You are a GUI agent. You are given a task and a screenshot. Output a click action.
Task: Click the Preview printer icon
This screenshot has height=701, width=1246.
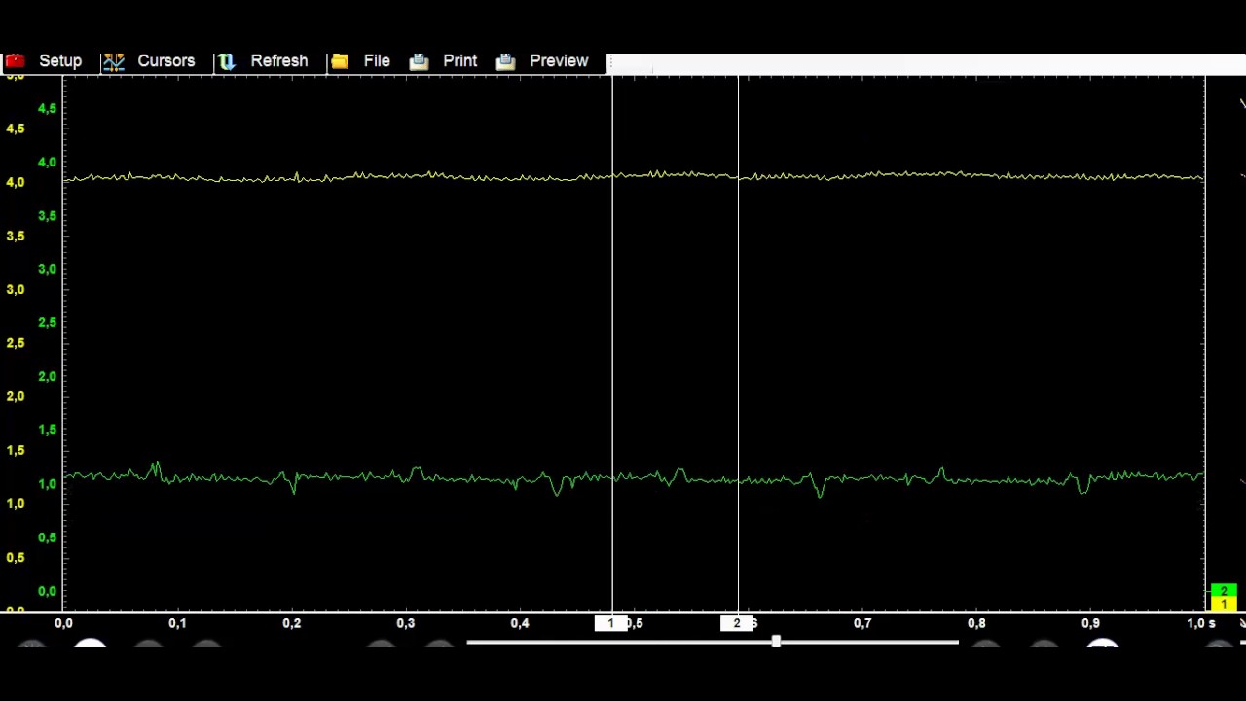(x=505, y=61)
